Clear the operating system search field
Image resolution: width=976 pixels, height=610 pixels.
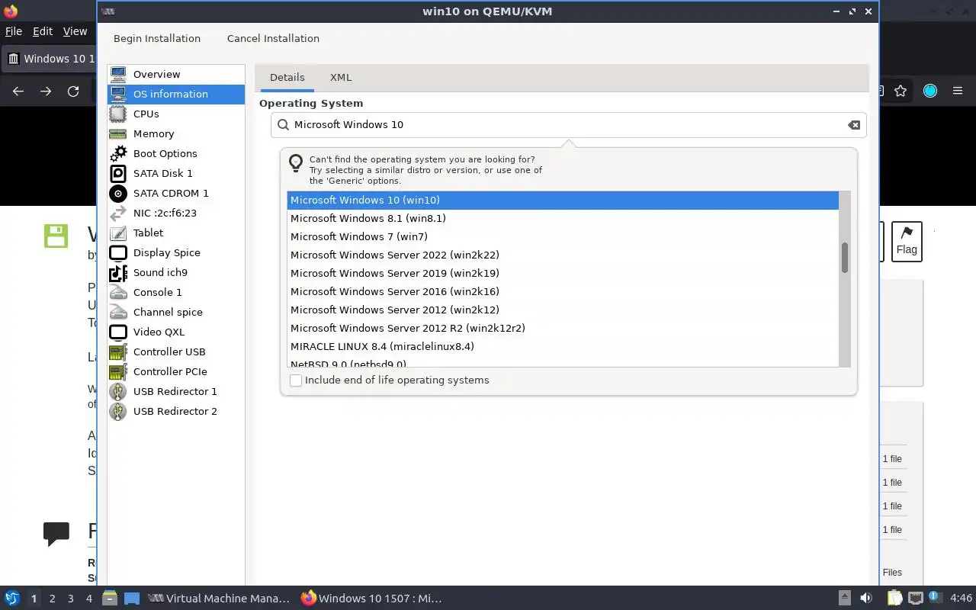click(854, 125)
